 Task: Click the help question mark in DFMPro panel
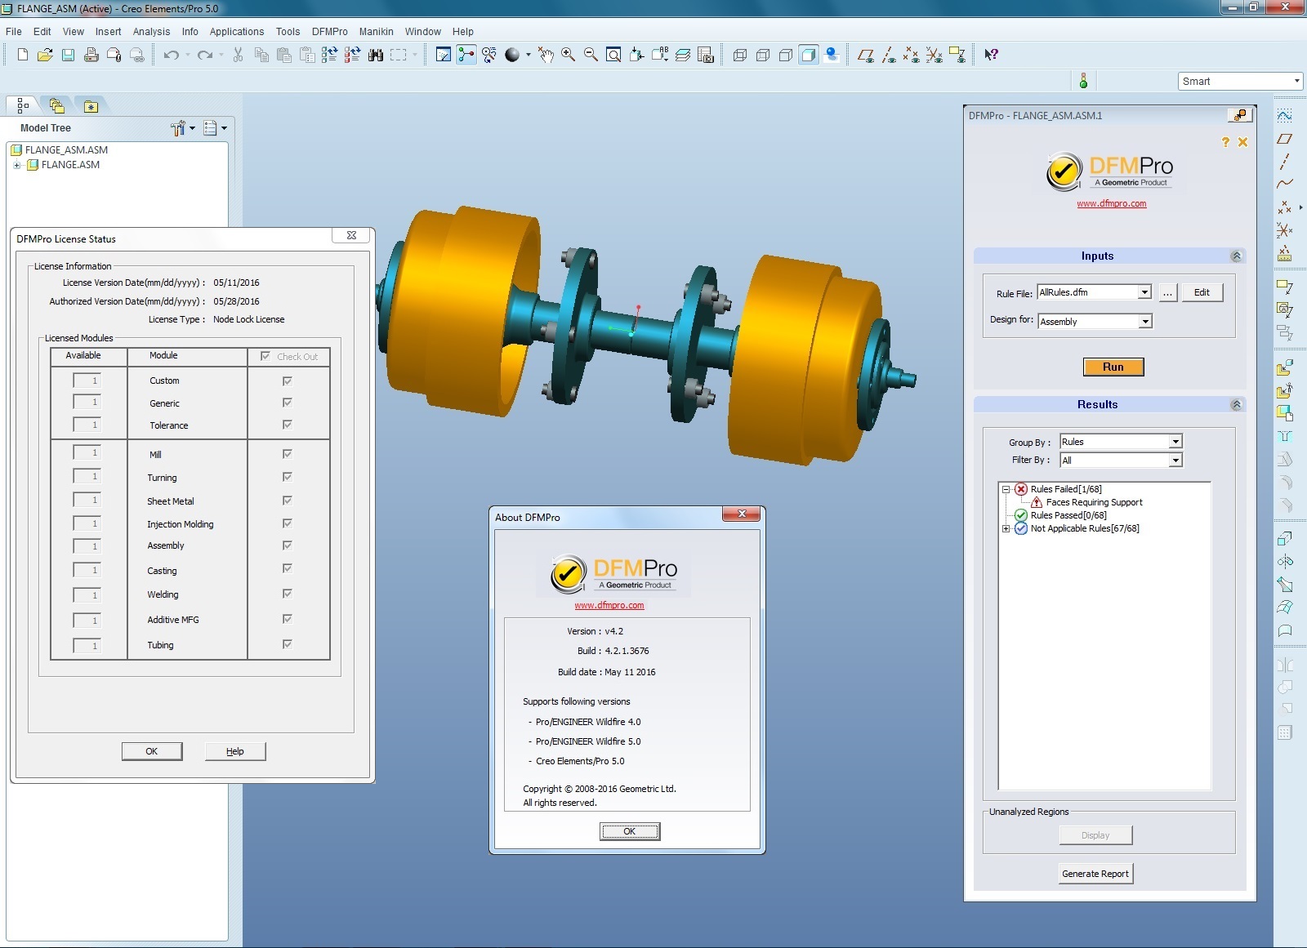(x=1225, y=142)
